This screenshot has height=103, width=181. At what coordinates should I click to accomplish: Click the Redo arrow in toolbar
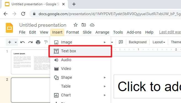tap(30, 42)
